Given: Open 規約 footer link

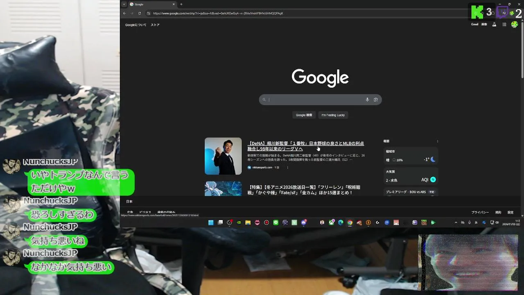Looking at the screenshot, I should (498, 213).
